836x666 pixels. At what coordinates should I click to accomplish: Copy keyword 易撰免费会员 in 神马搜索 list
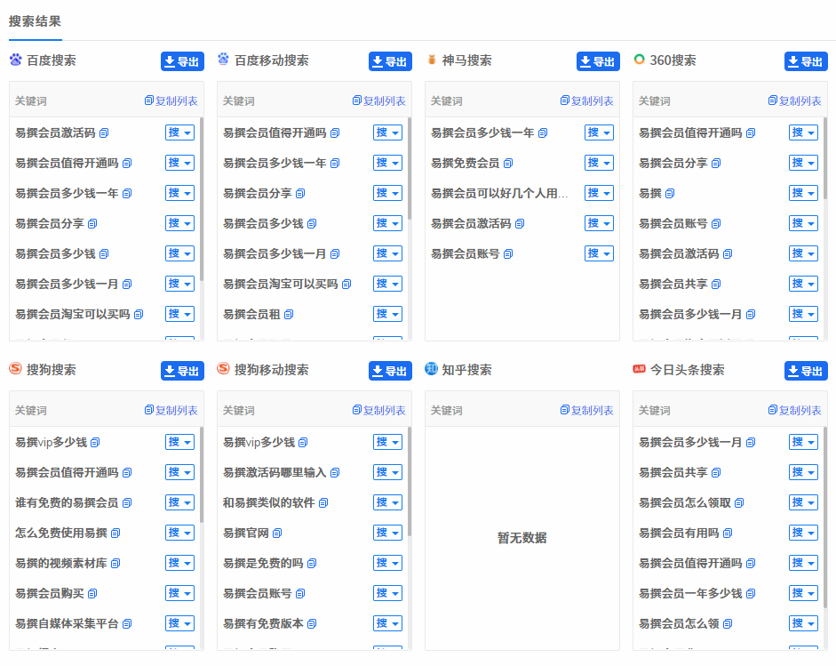(508, 163)
